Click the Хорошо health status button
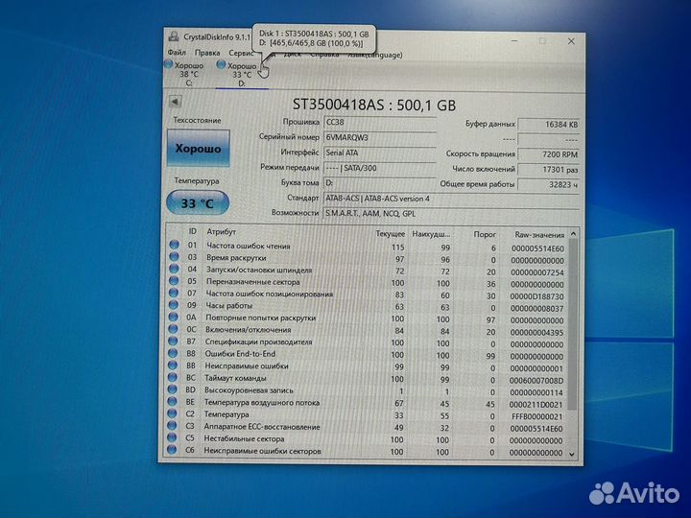This screenshot has height=518, width=691. point(199,148)
